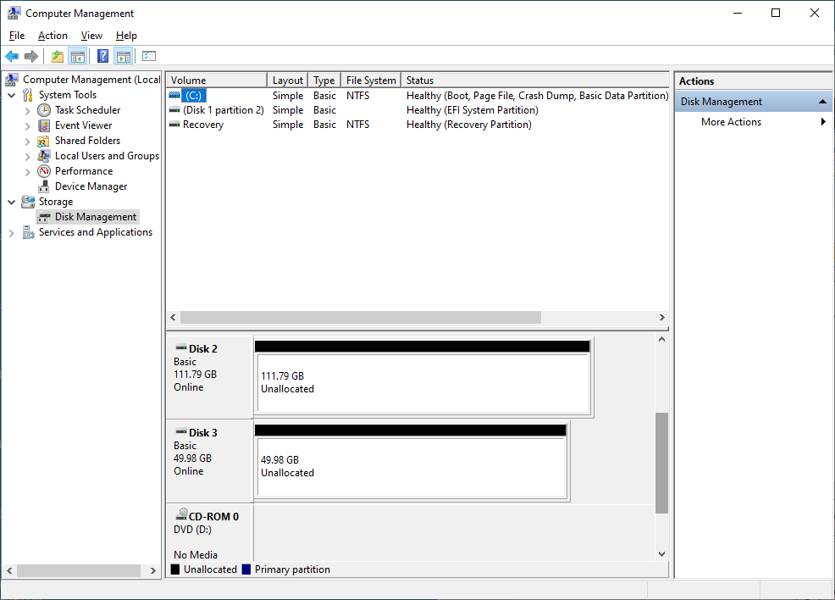Click the disk view scroll up arrow
This screenshot has width=835, height=600.
coord(661,340)
